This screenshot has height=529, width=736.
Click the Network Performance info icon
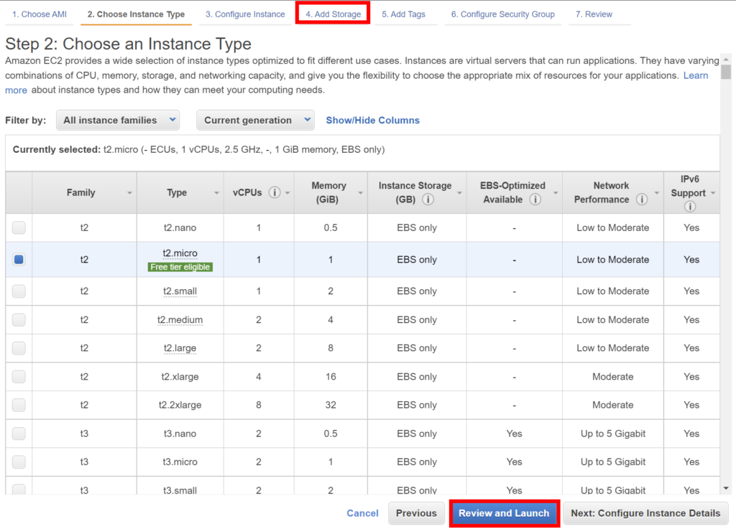[642, 200]
